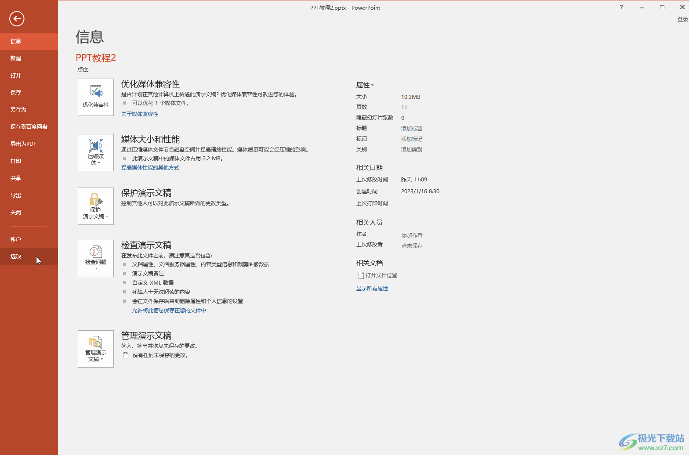The image size is (689, 455).
Task: Open the 管理演示文稿 manage presentation dropdown
Action: point(96,349)
